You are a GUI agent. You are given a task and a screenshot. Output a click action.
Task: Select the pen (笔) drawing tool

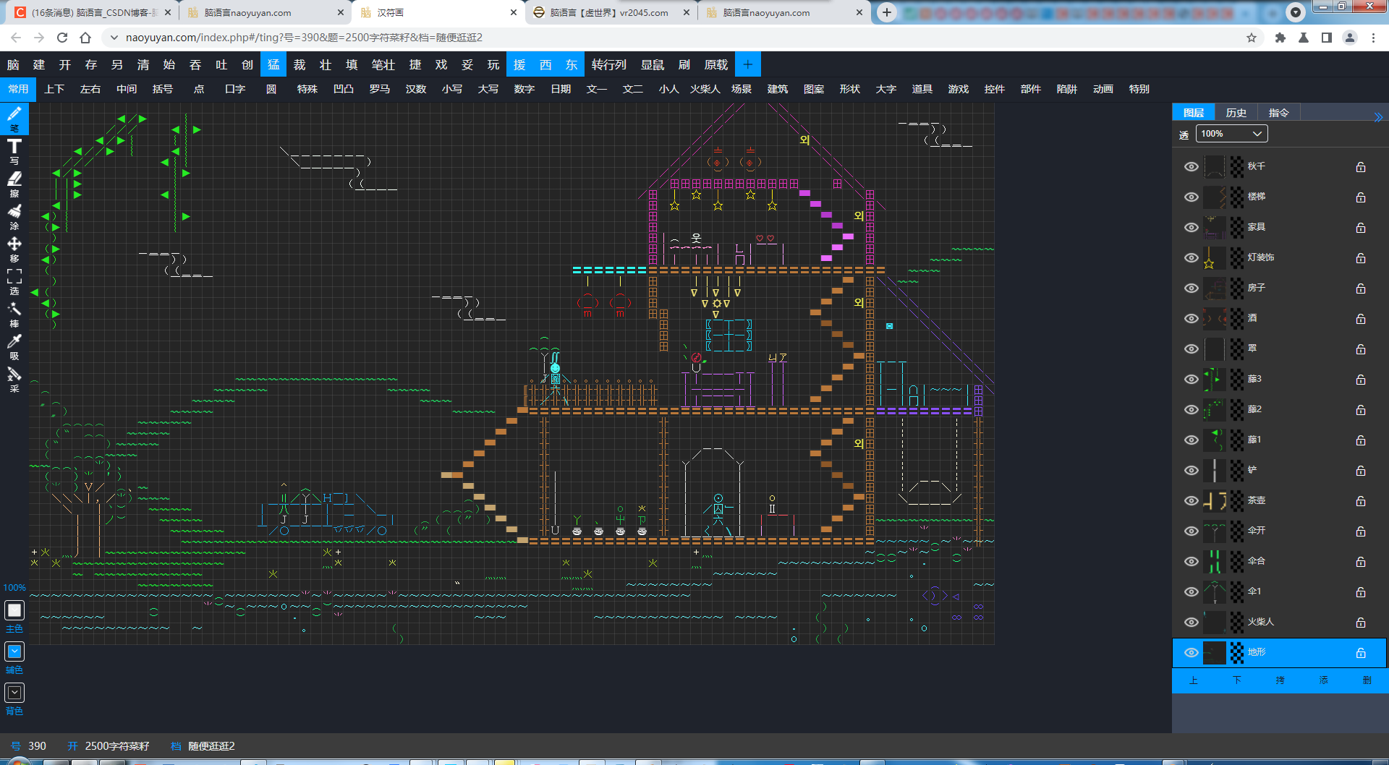tap(14, 118)
